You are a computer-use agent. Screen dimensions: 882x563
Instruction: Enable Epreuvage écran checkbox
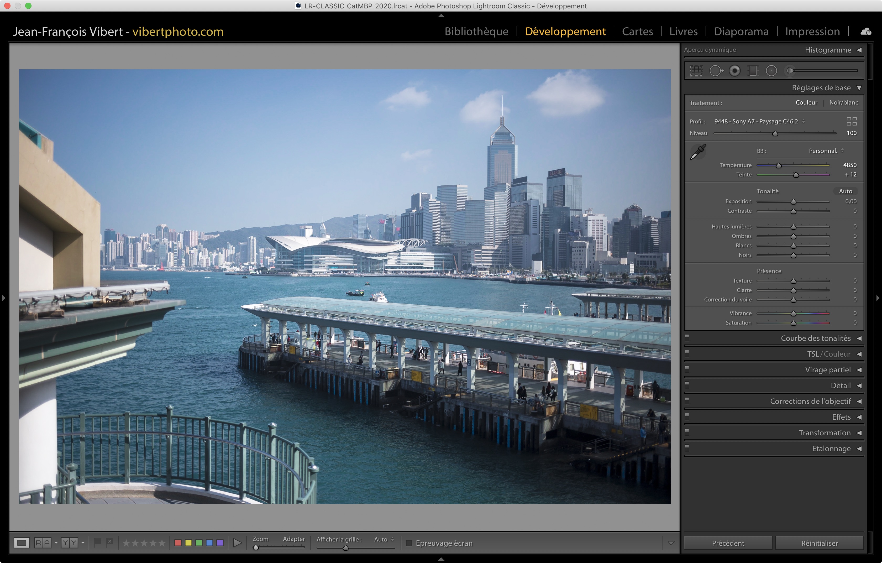[409, 543]
